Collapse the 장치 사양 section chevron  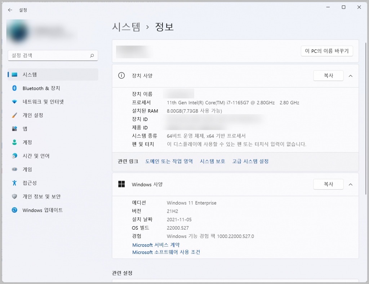351,76
